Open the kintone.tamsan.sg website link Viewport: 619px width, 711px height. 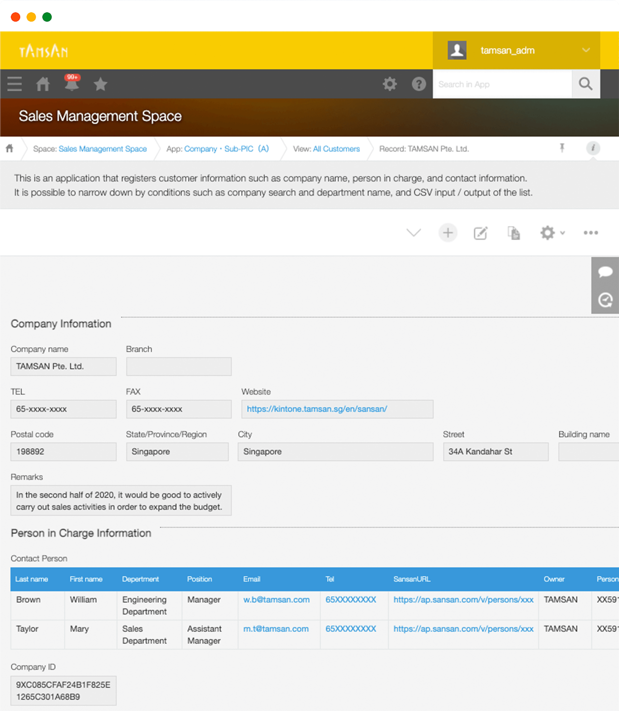click(x=317, y=409)
